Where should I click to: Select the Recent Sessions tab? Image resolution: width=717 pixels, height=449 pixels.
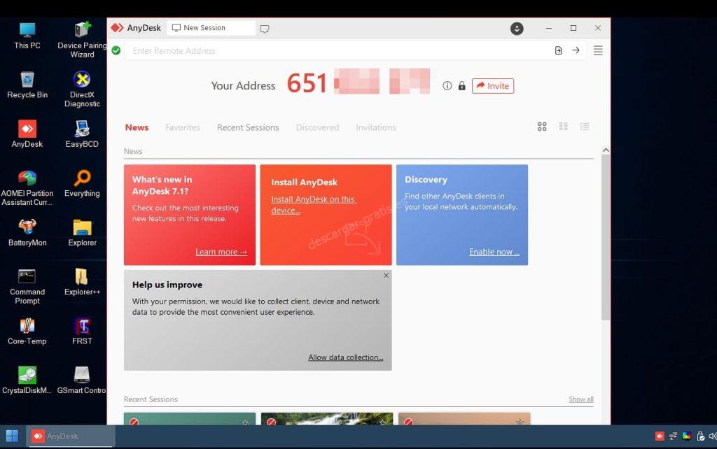pos(248,127)
